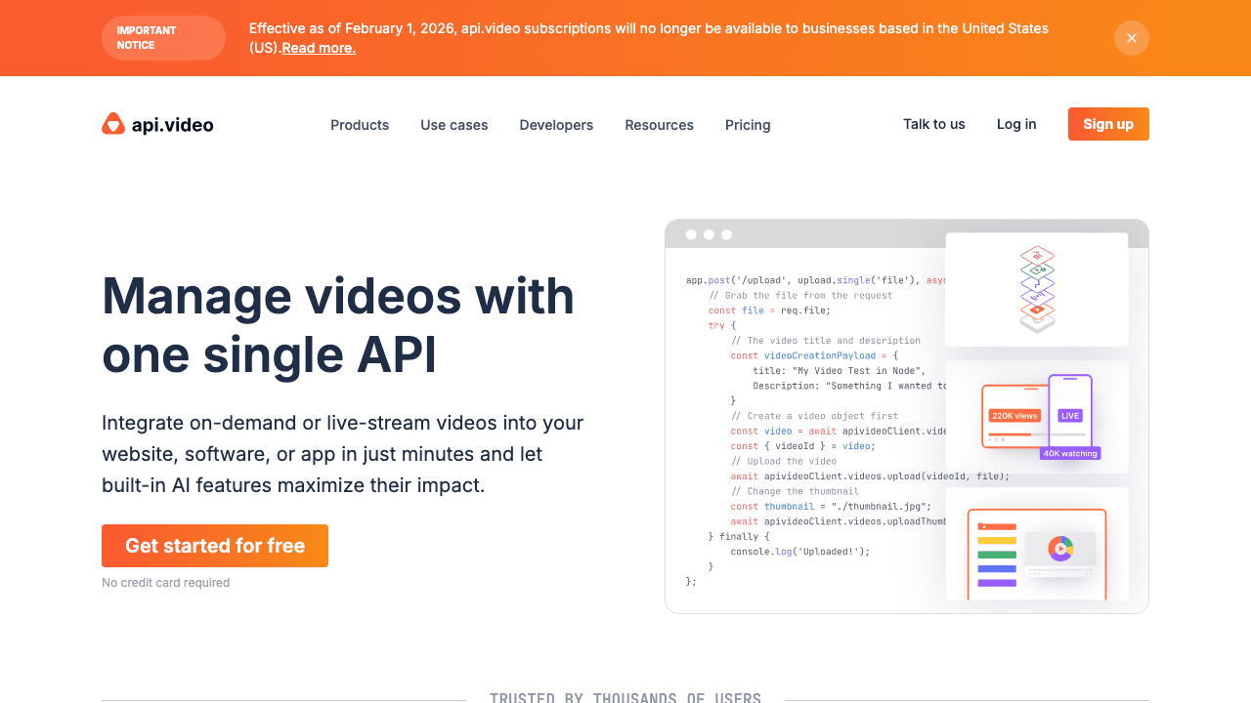Click the Get started for free button
This screenshot has height=703, width=1251.
coord(214,546)
